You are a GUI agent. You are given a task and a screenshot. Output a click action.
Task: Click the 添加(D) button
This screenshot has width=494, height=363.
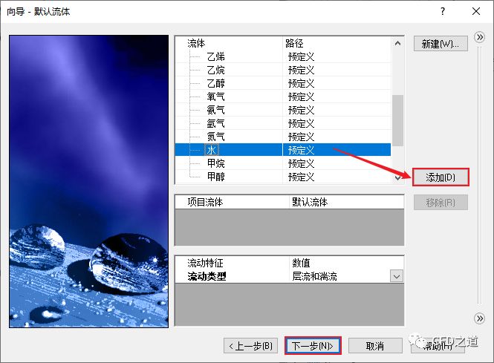tap(441, 177)
